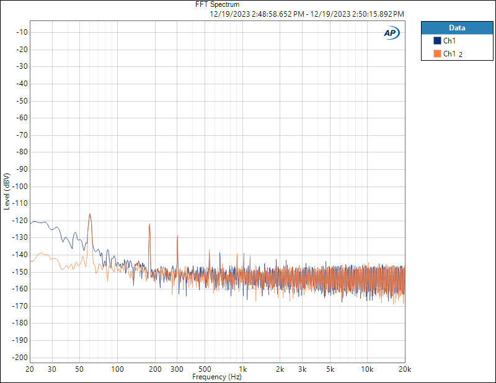The image size is (496, 383).
Task: Click the 1k frequency axis tick label
Action: click(242, 369)
